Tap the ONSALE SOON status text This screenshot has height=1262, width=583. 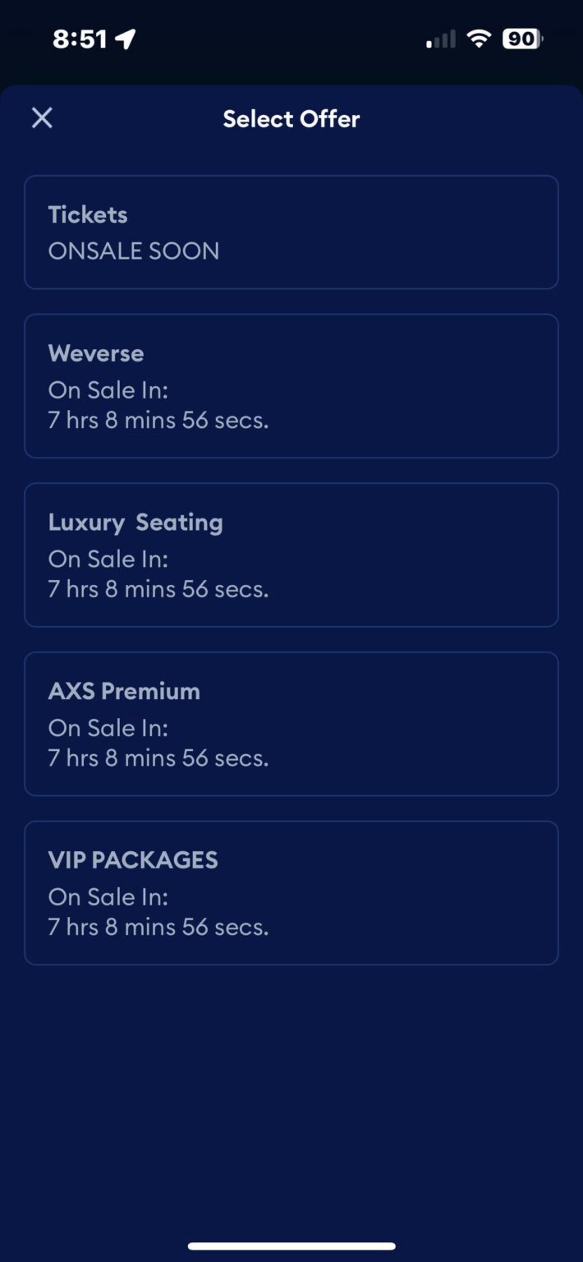tap(134, 251)
